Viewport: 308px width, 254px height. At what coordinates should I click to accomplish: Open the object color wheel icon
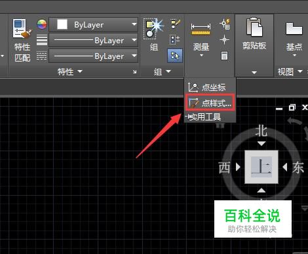coord(42,24)
